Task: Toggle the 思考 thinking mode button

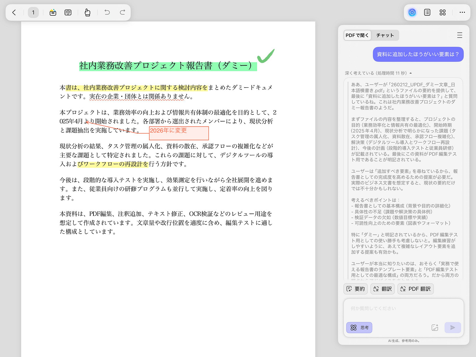Action: point(359,328)
